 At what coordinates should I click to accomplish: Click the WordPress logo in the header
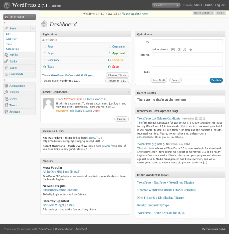[7, 5]
